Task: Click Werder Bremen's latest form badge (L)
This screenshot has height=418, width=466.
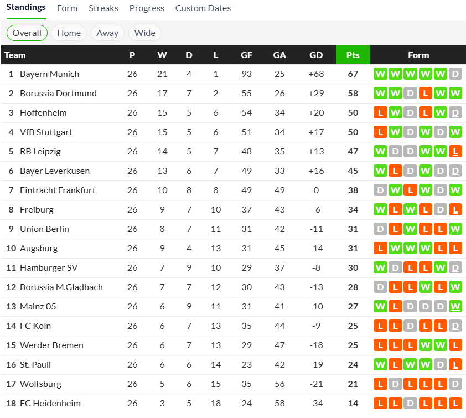Action: click(455, 345)
